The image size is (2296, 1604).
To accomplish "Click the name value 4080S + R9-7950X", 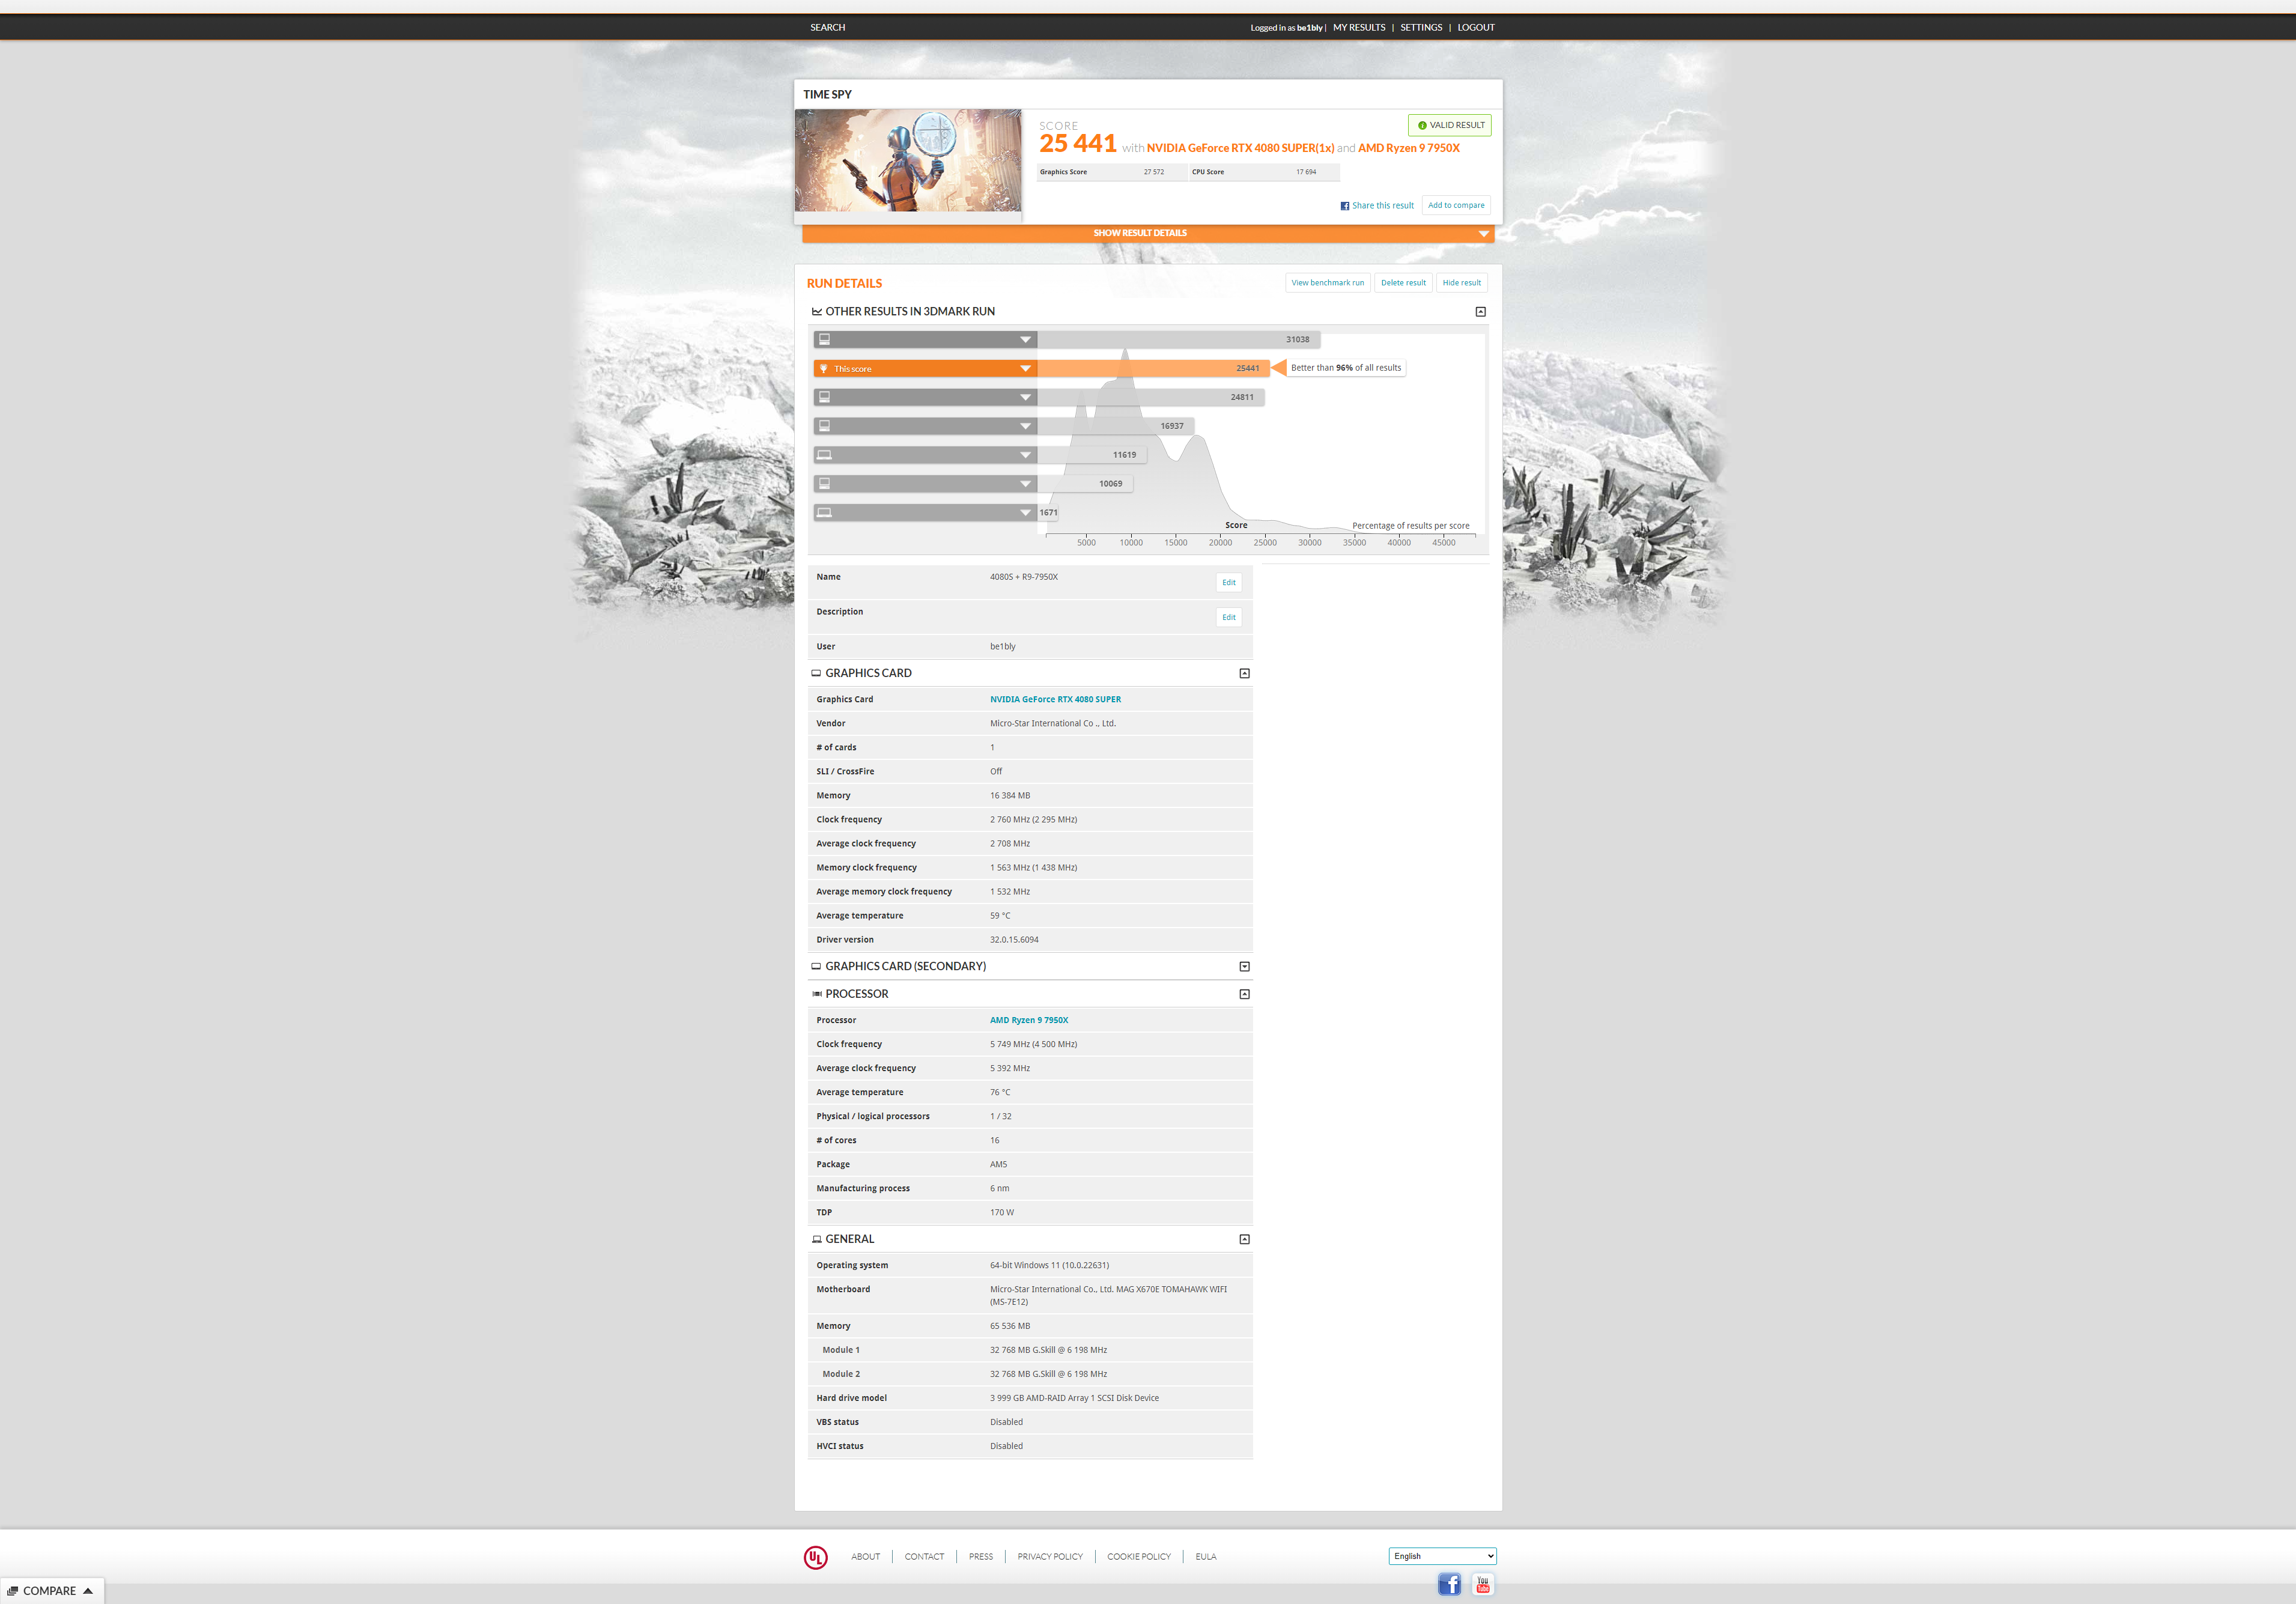I will (1023, 577).
